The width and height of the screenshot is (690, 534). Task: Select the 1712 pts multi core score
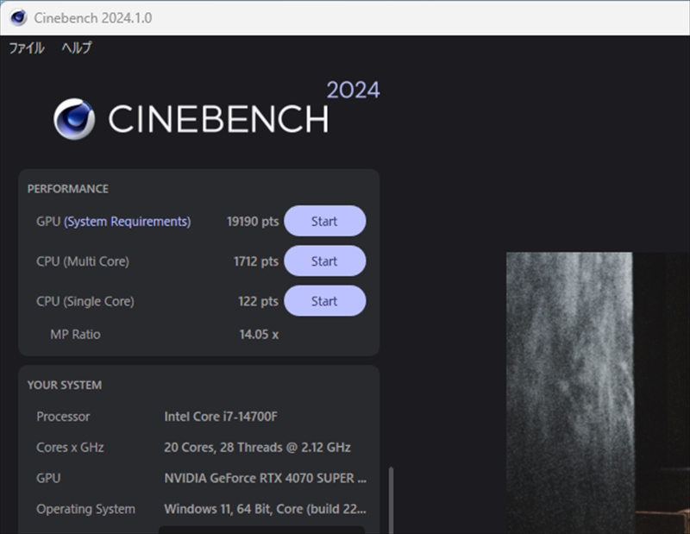click(x=256, y=261)
